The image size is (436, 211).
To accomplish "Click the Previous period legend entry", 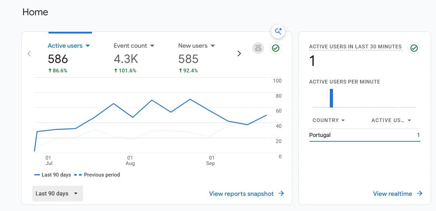I will [97, 175].
